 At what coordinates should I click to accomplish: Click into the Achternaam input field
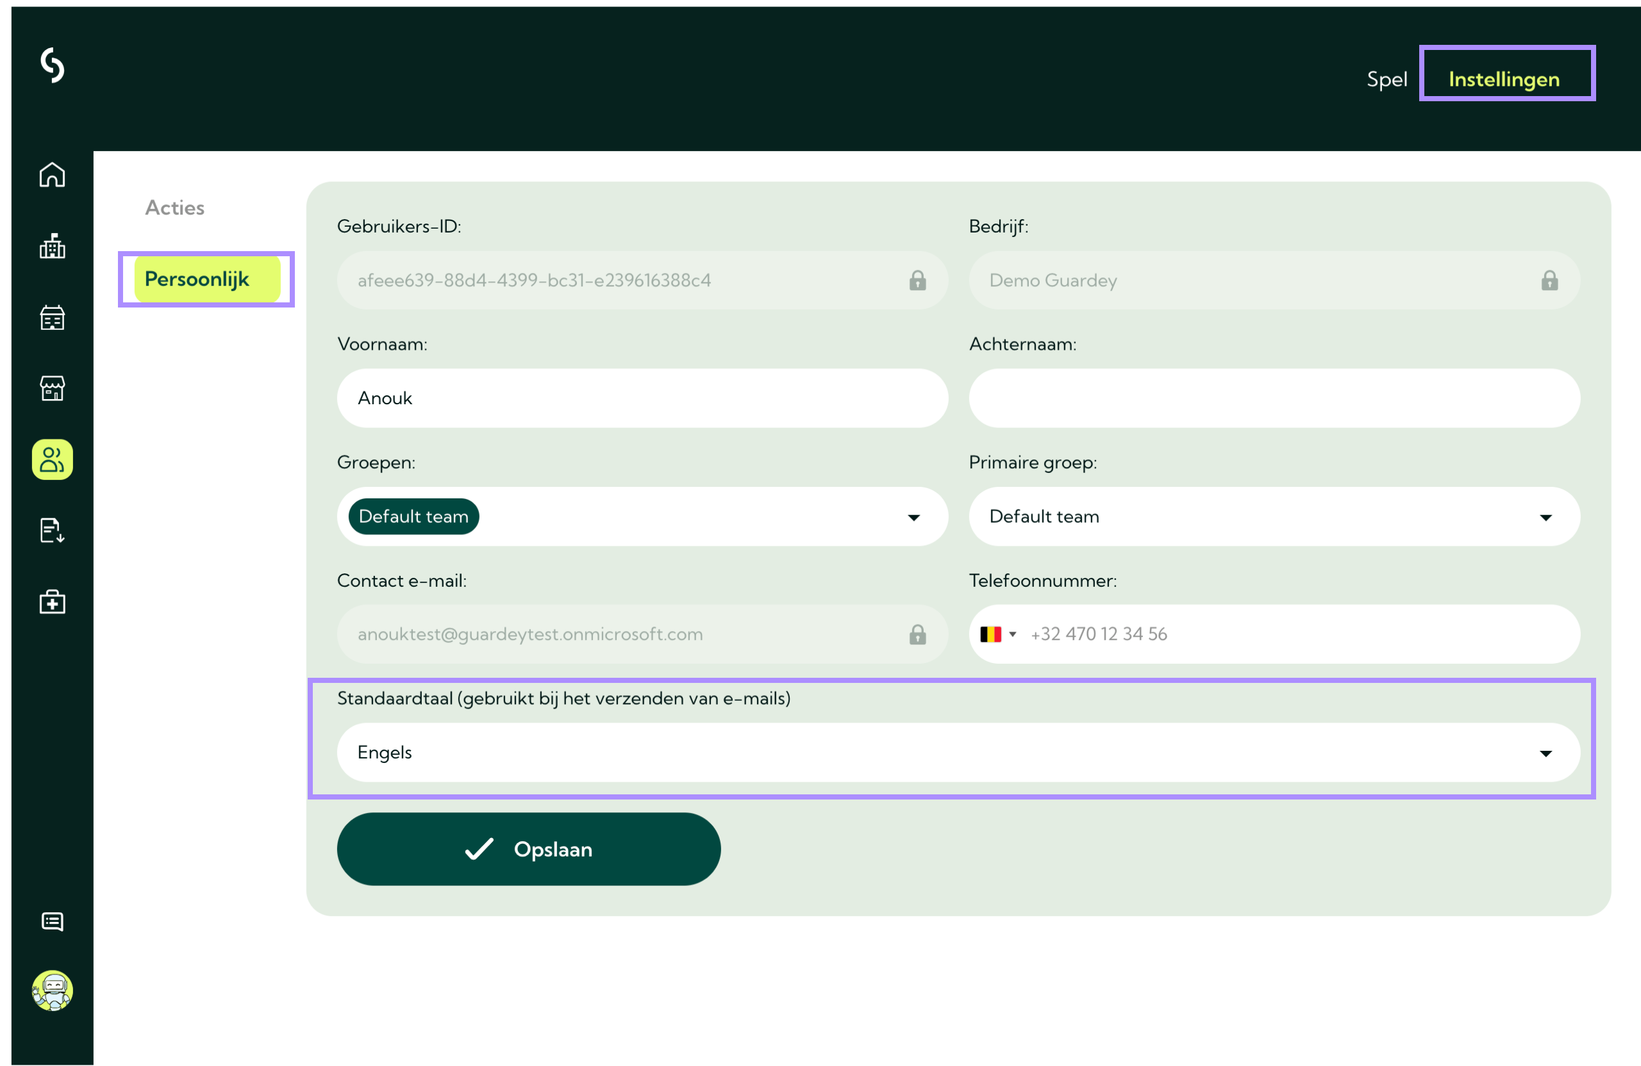[x=1274, y=398]
